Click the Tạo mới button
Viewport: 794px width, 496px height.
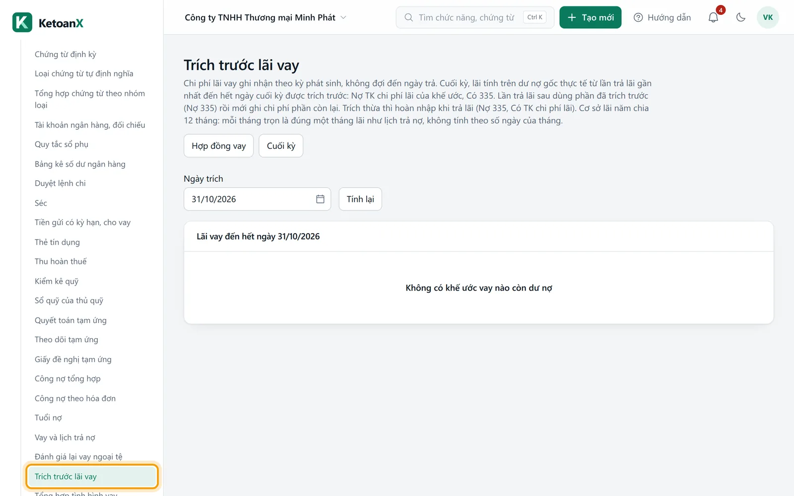(590, 17)
